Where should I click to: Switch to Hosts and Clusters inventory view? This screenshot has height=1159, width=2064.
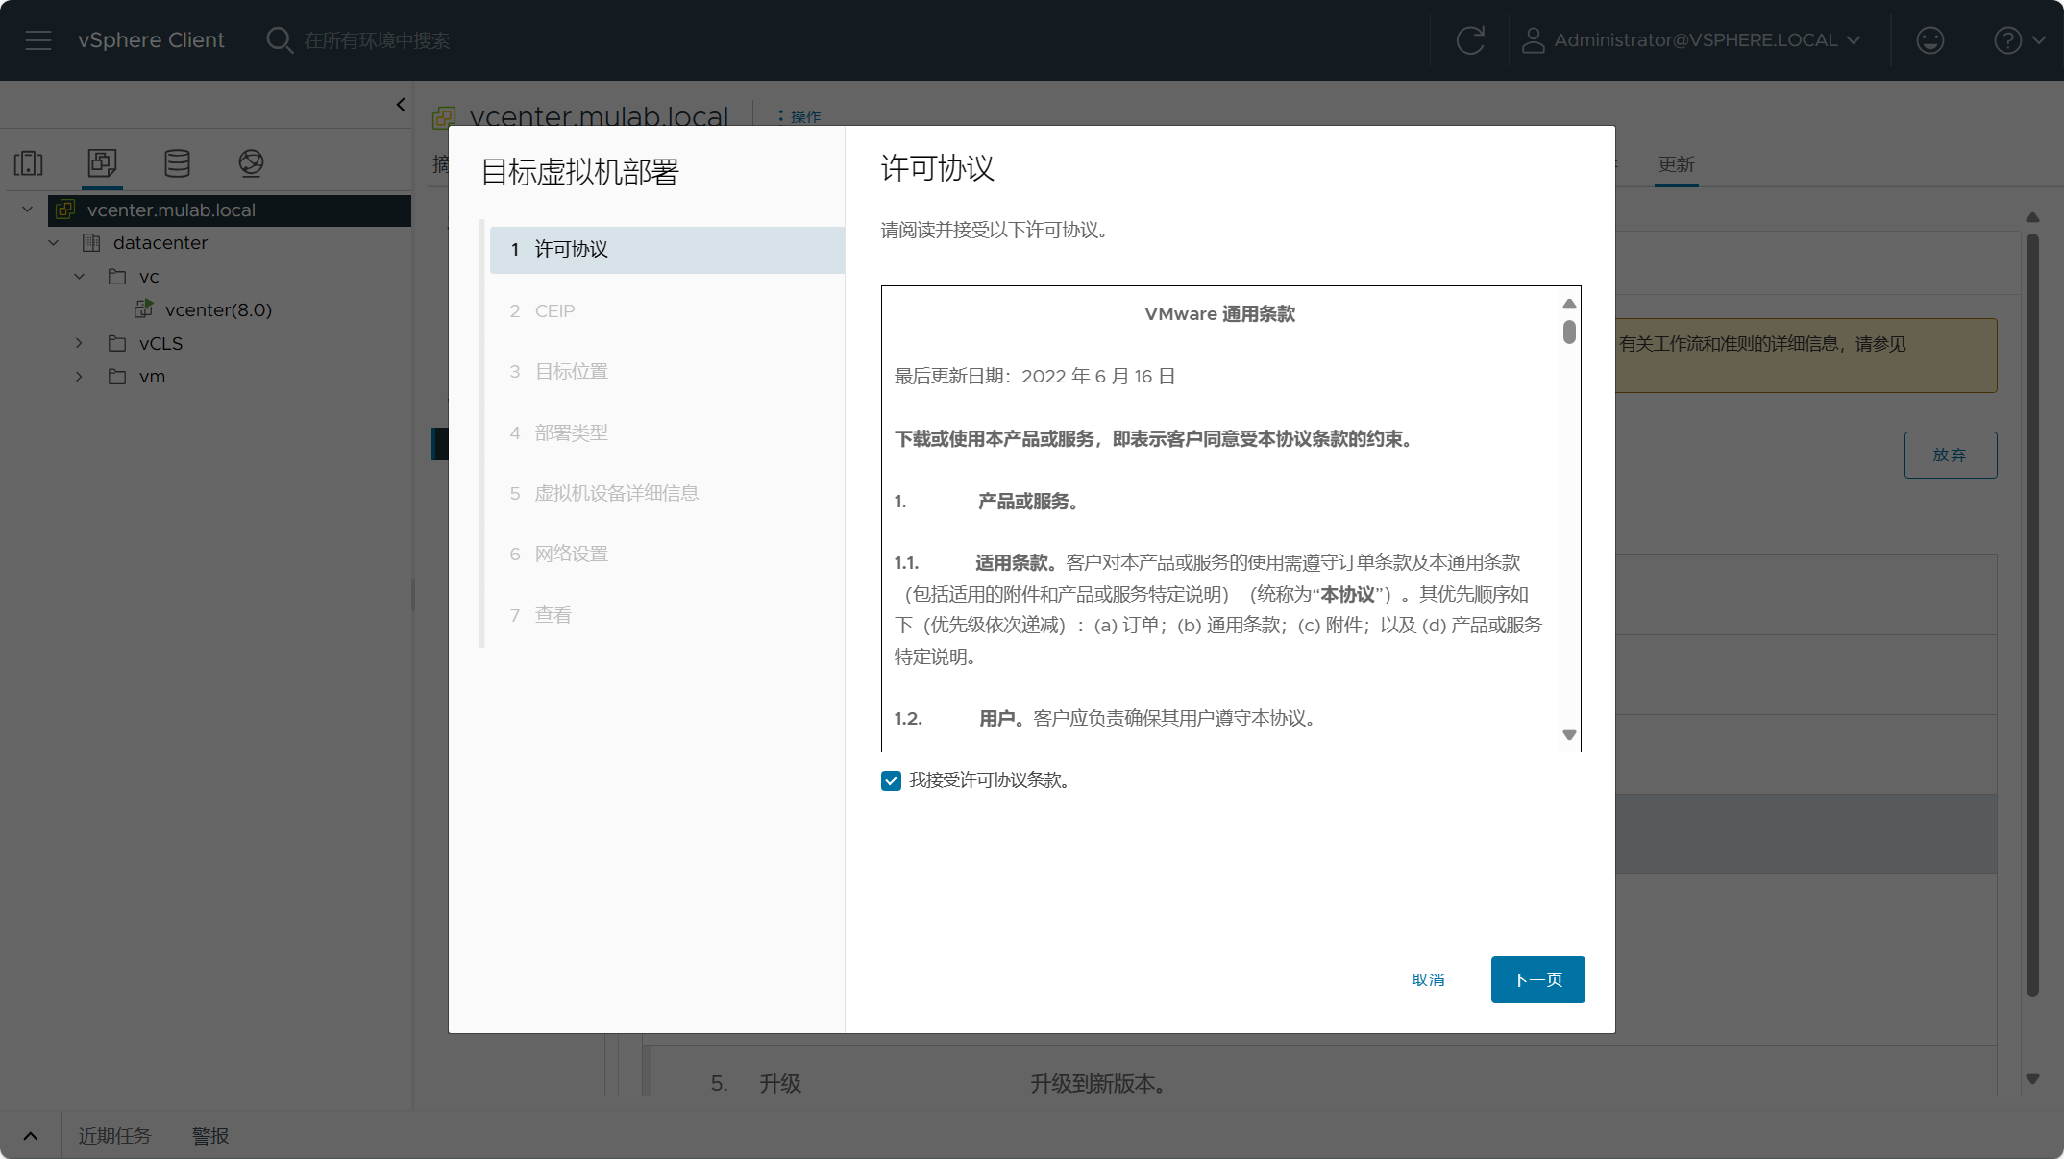[x=29, y=163]
